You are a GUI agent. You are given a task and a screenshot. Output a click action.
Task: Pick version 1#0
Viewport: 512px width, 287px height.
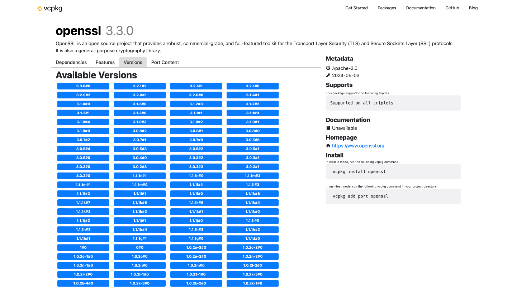(x=83, y=248)
